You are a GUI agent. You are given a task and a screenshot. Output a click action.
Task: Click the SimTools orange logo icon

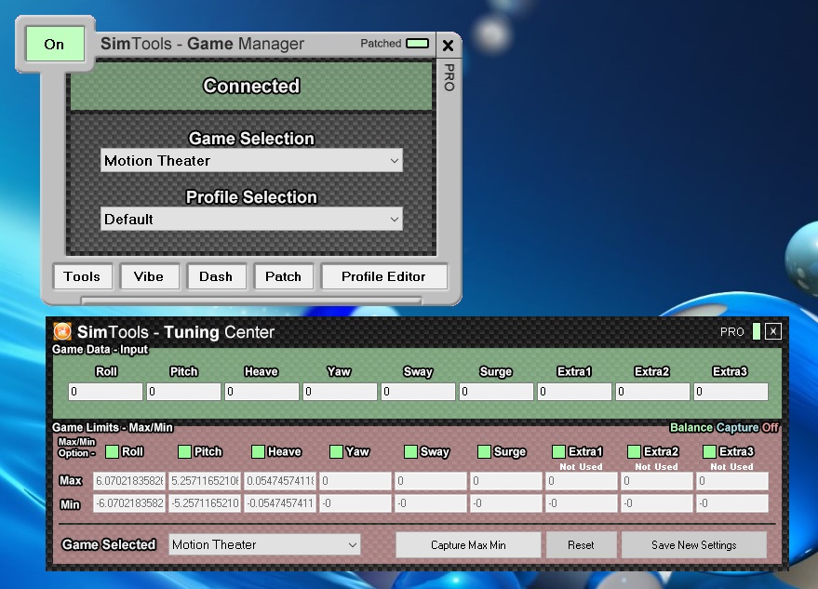pyautogui.click(x=62, y=331)
